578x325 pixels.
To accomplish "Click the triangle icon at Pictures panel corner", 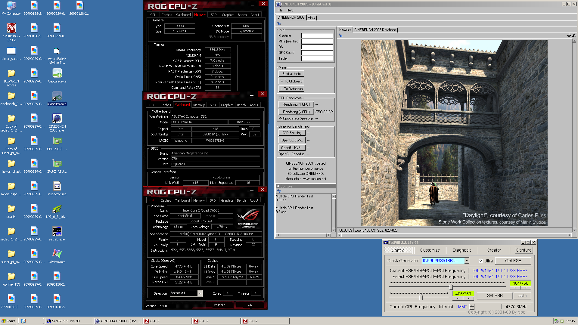I will 574,36.
